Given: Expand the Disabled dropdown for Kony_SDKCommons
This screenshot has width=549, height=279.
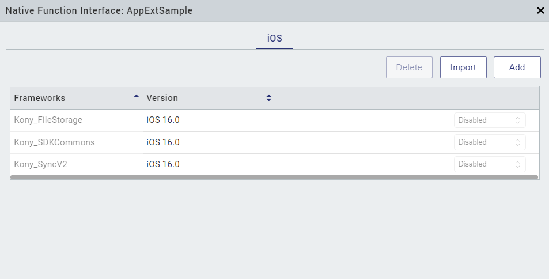Looking at the screenshot, I should 489,142.
